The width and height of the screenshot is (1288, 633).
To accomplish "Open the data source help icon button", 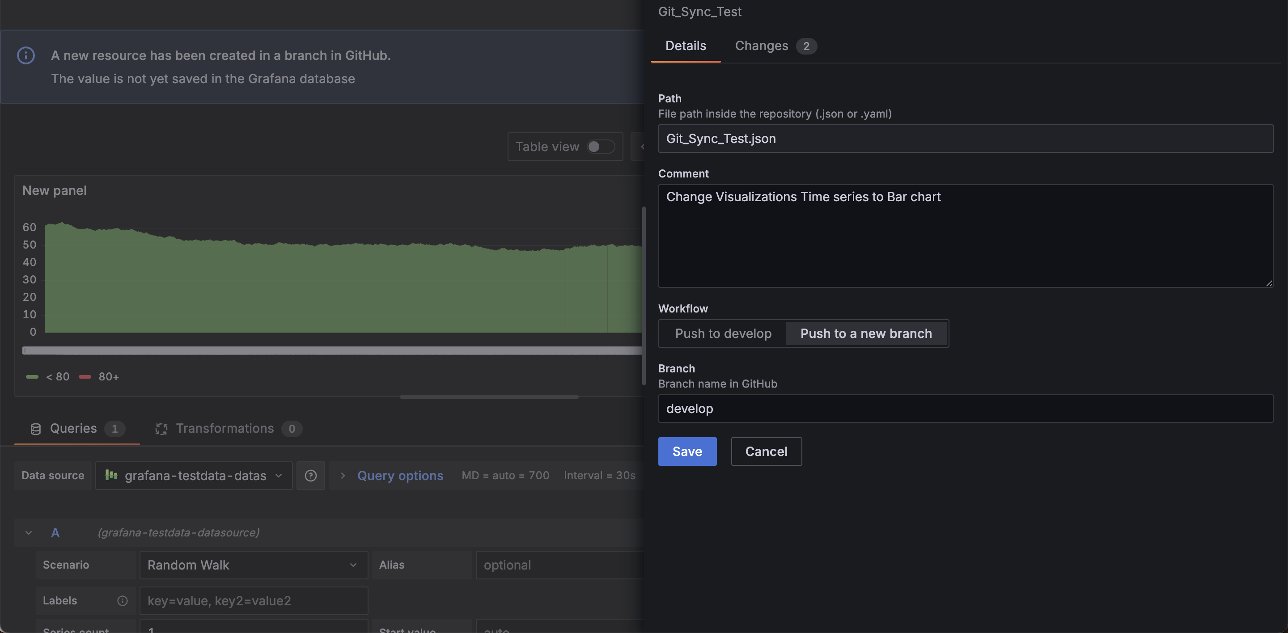I will tap(310, 476).
